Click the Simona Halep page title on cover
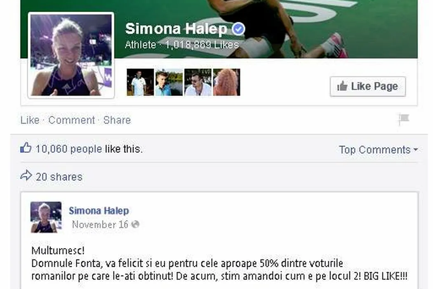This screenshot has width=433, height=289. tap(176, 29)
